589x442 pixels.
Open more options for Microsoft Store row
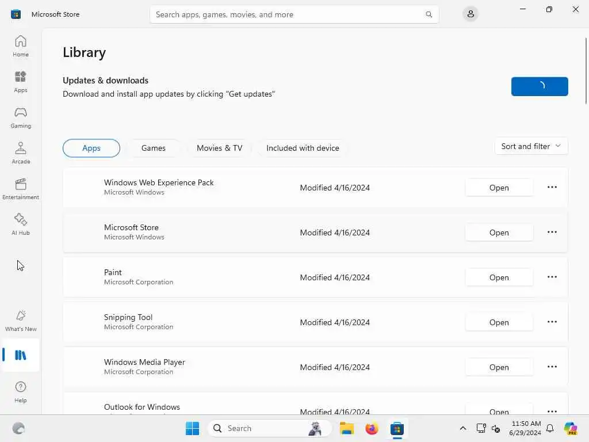click(x=552, y=233)
